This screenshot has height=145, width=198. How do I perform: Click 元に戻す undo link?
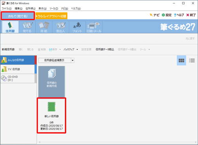point(190,39)
